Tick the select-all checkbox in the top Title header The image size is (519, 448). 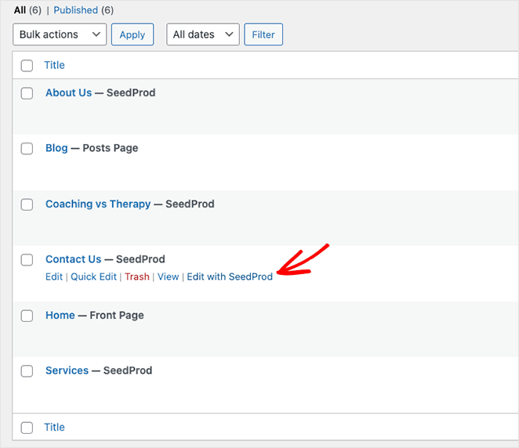click(27, 66)
